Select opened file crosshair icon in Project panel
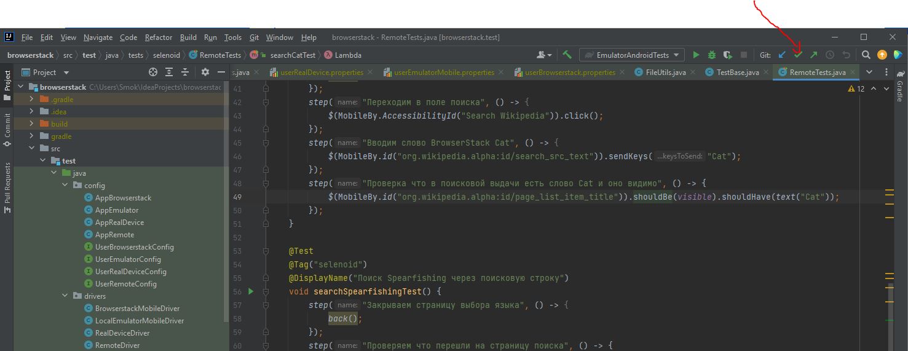This screenshot has width=908, height=351. (153, 72)
